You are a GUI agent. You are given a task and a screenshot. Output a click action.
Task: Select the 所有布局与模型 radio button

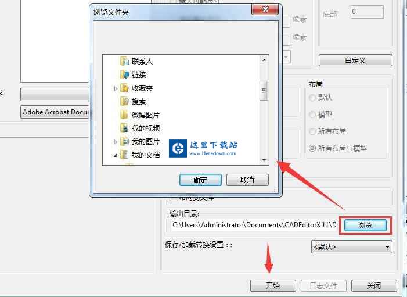[312, 148]
